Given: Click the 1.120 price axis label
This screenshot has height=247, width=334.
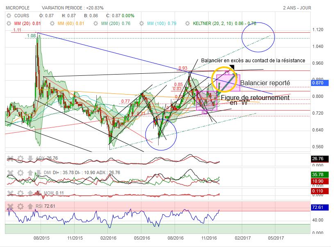Looking at the screenshot, I should (318, 29).
